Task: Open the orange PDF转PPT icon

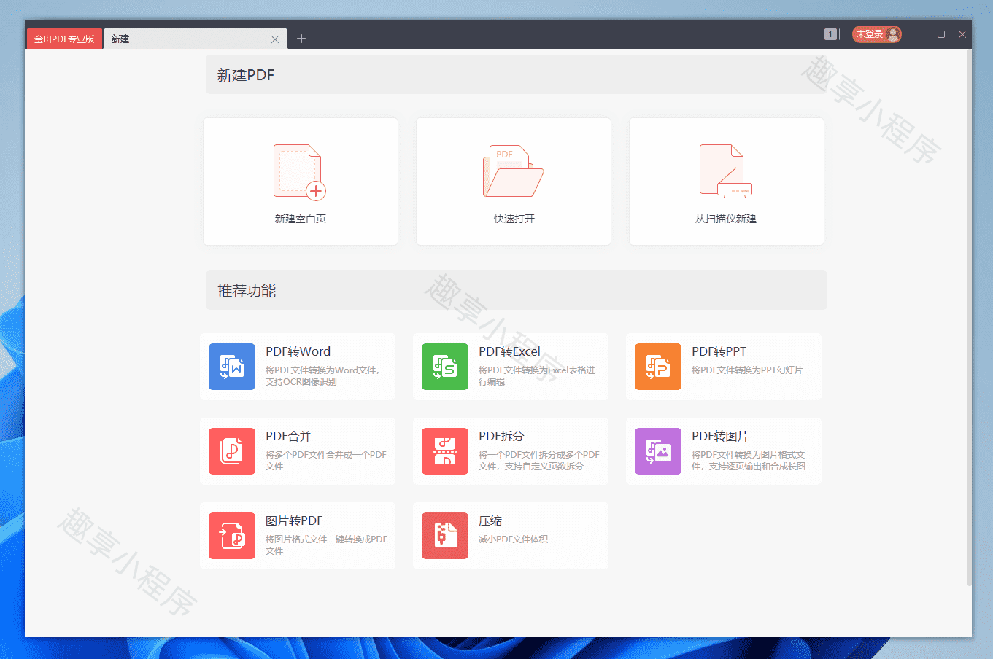Action: point(658,367)
